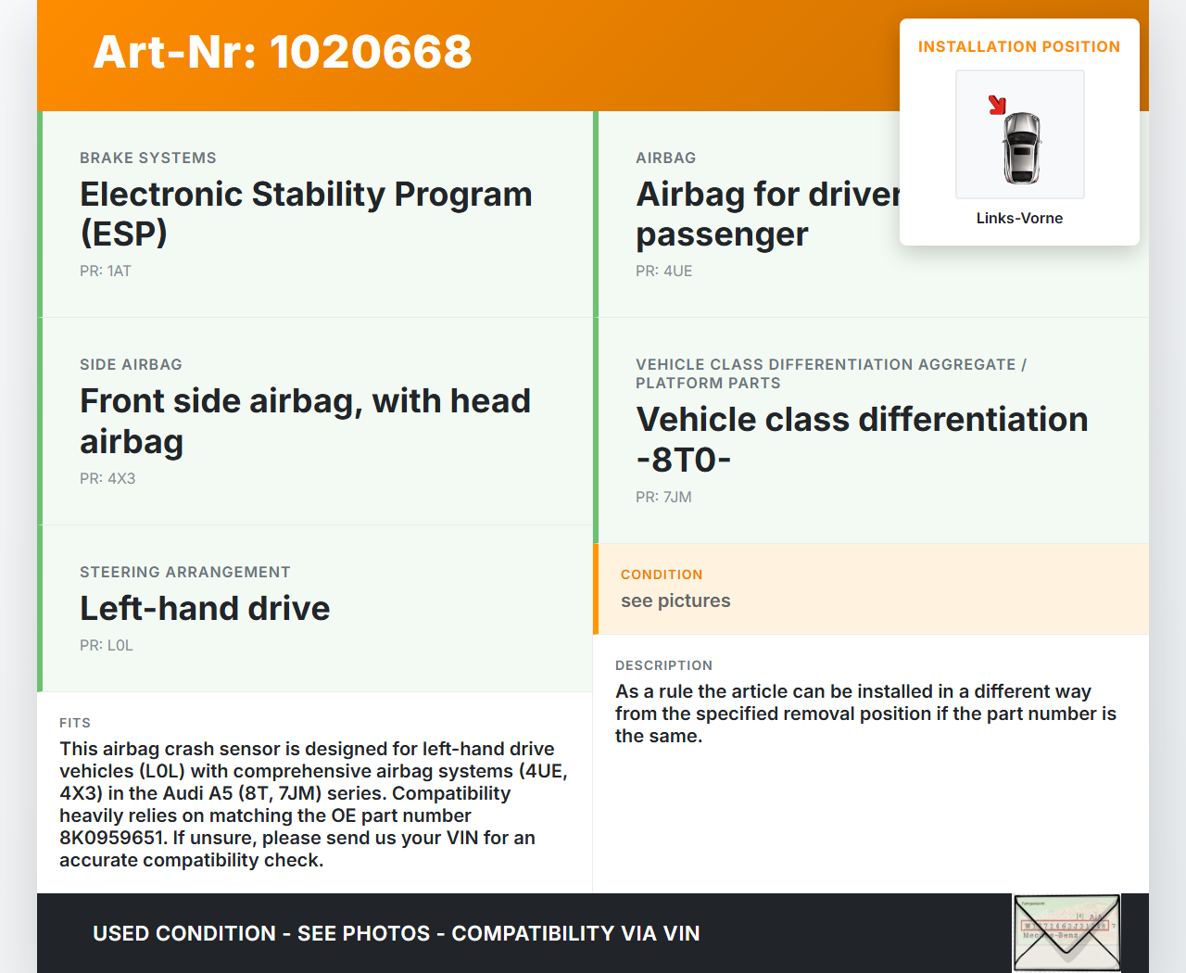Click the Brake Systems category label
This screenshot has height=973, width=1186.
tap(148, 158)
